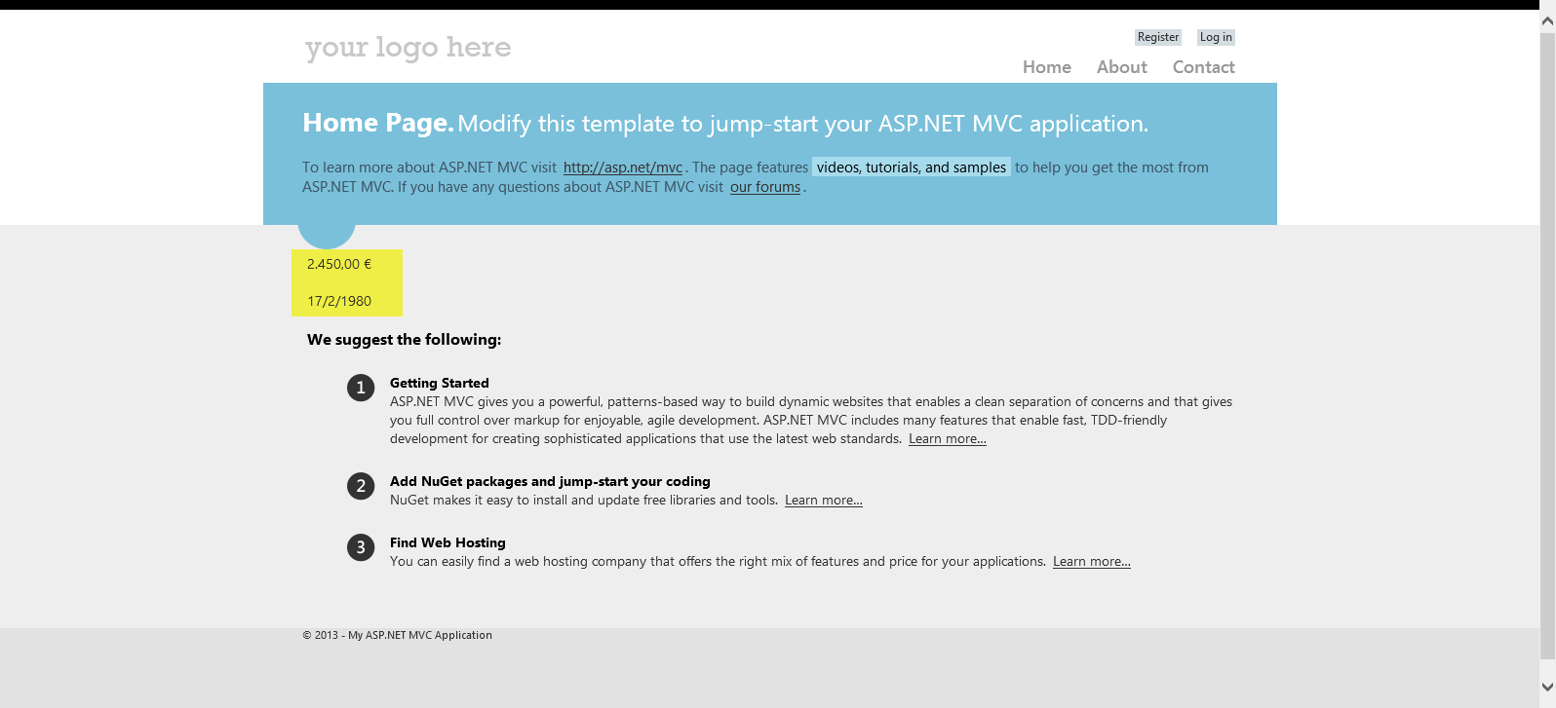Open the About page
Image resolution: width=1556 pixels, height=708 pixels.
1122,67
